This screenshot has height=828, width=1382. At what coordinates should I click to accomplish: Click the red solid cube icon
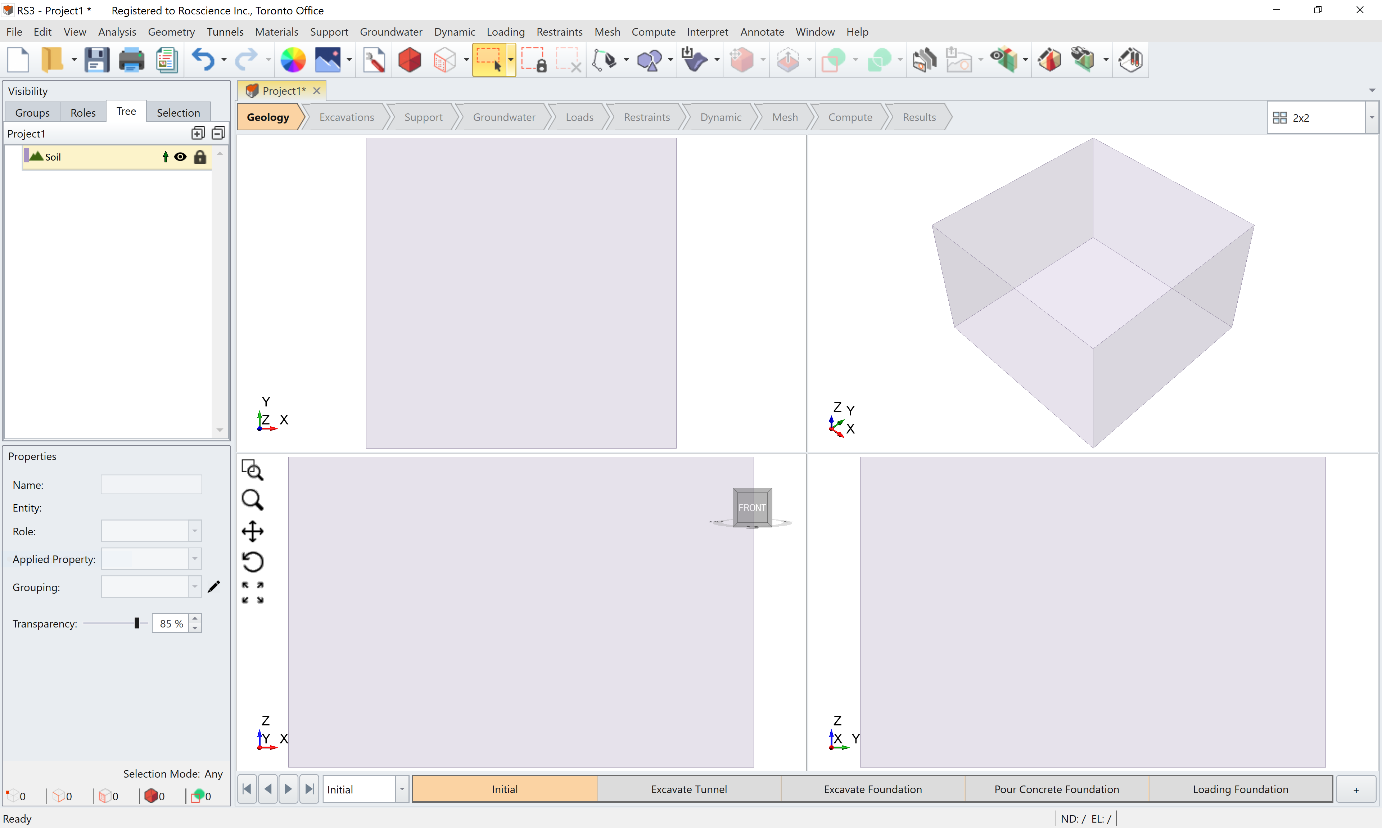[410, 60]
